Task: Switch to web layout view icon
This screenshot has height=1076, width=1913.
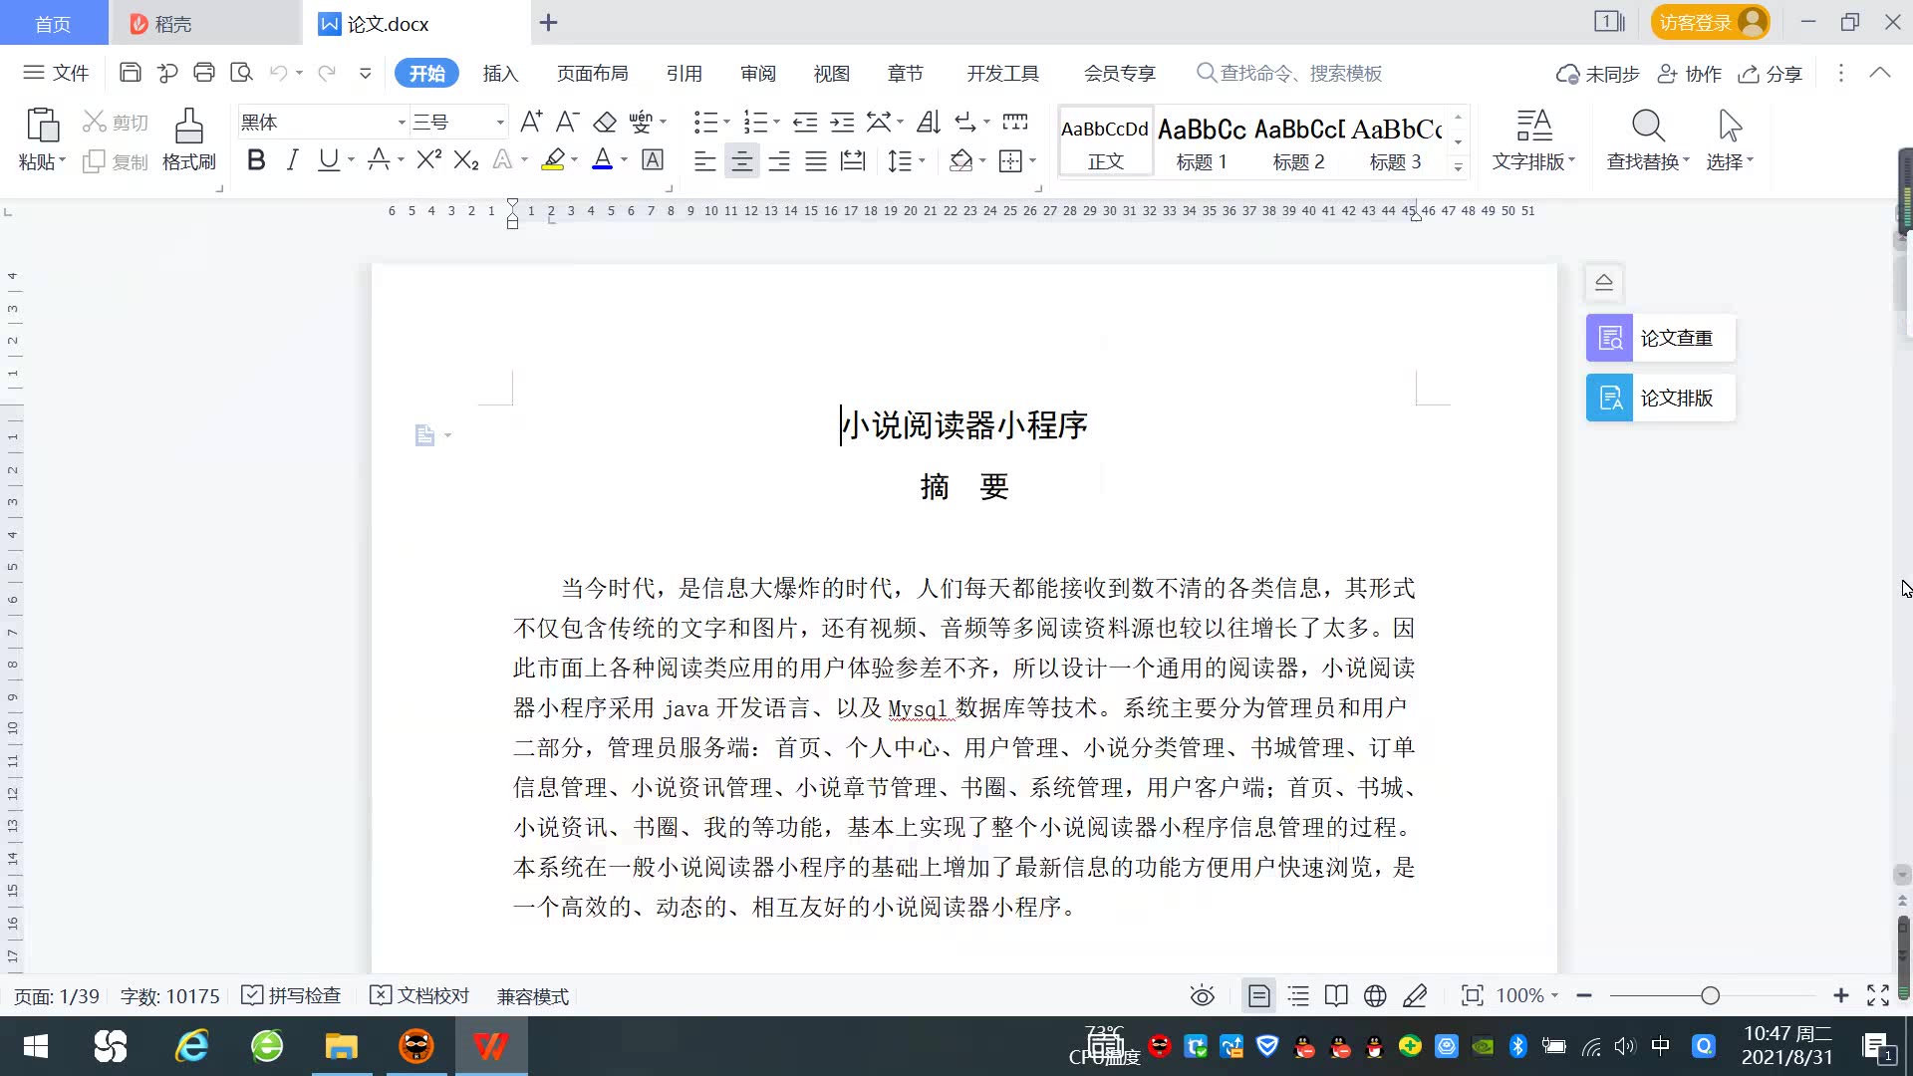Action: pyautogui.click(x=1375, y=995)
